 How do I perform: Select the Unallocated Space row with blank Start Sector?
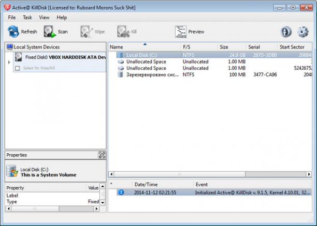(x=214, y=61)
